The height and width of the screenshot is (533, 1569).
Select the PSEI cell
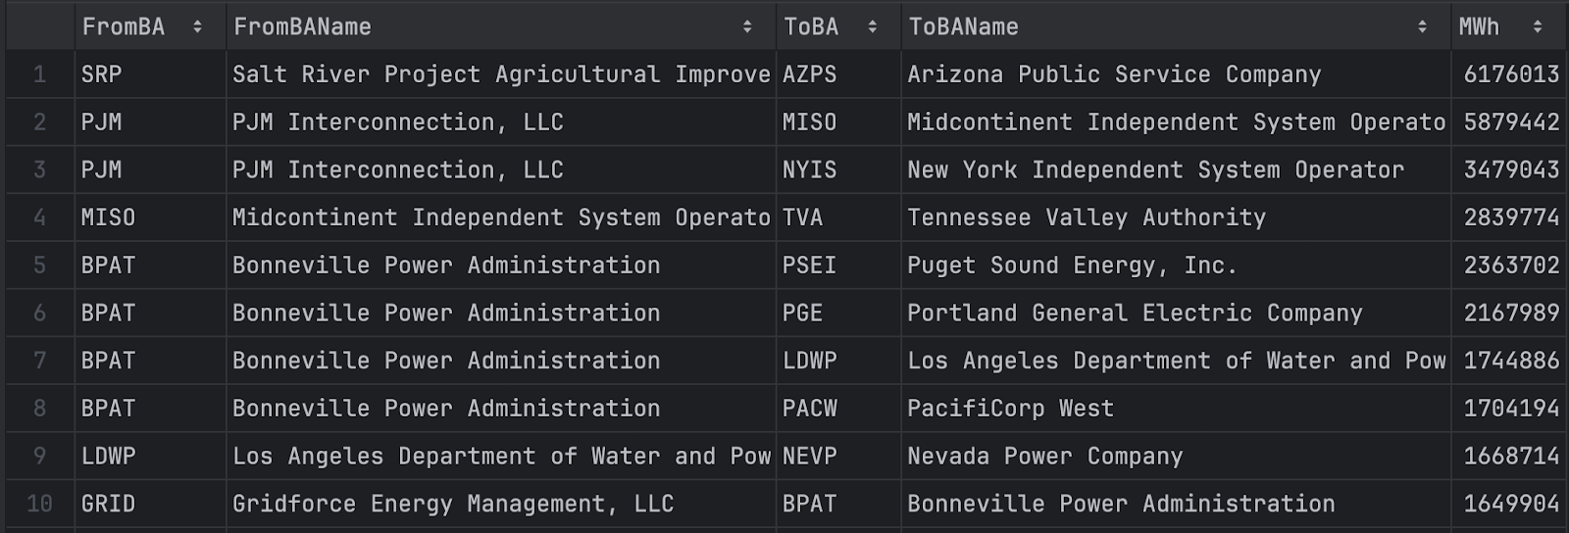point(838,266)
